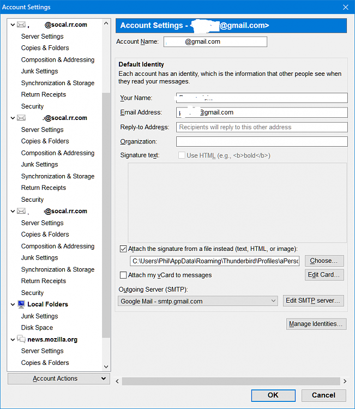Open the Outgoing Server SMTP dropdown

point(198,301)
